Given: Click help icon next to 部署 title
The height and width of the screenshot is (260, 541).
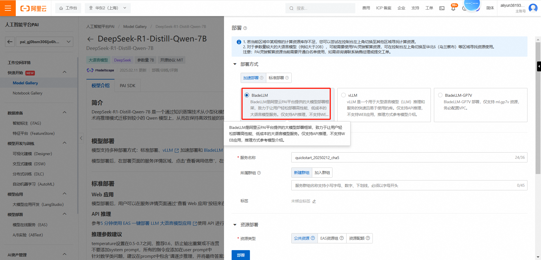Looking at the screenshot, I should (x=245, y=28).
